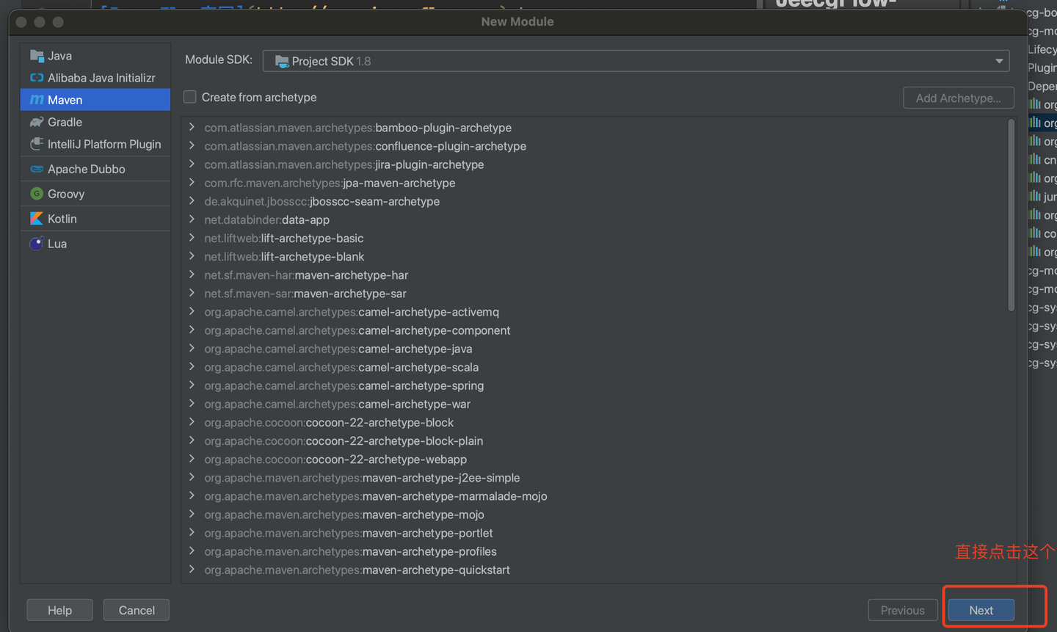
Task: Select maven-archetype-j2ee-simple row
Action: 595,477
